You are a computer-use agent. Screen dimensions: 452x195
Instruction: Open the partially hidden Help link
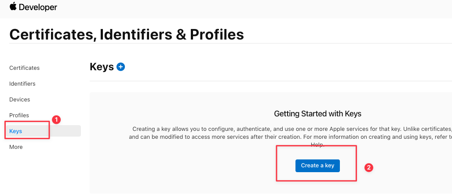pyautogui.click(x=317, y=145)
